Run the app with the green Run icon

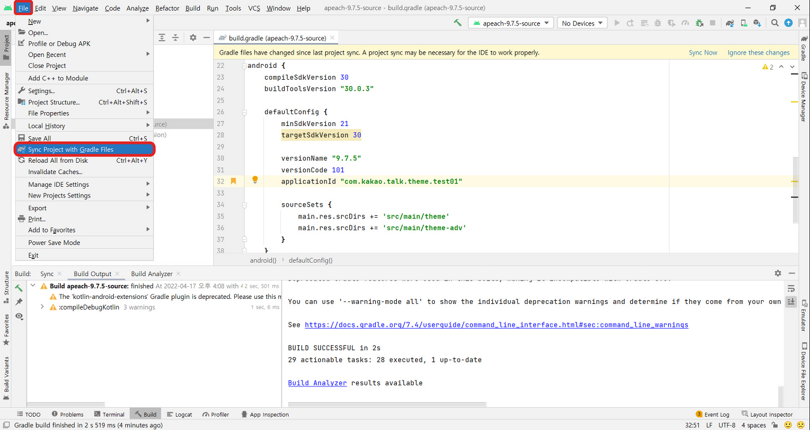coord(617,22)
